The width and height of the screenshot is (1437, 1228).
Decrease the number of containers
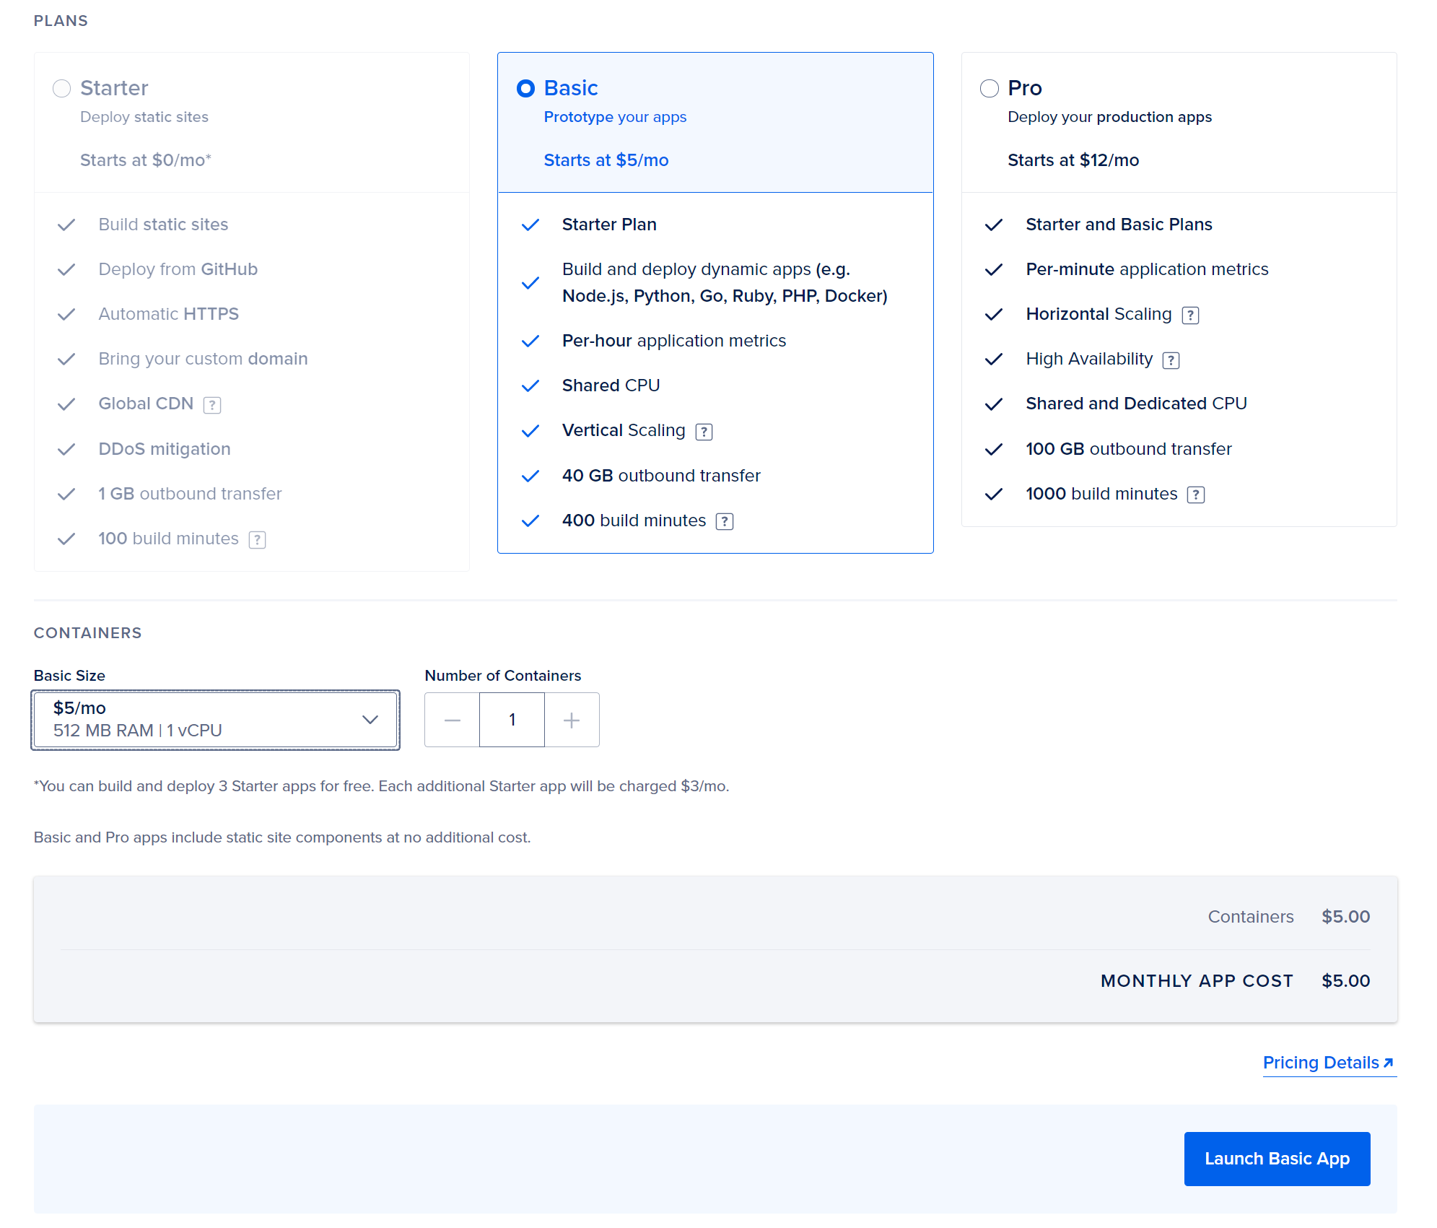coord(452,719)
